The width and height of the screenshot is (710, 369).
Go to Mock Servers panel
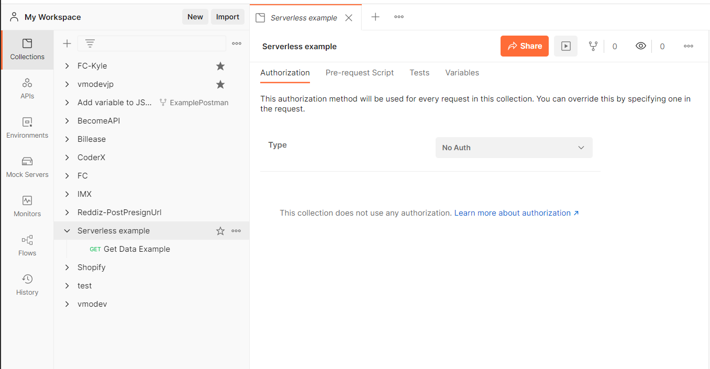click(27, 167)
